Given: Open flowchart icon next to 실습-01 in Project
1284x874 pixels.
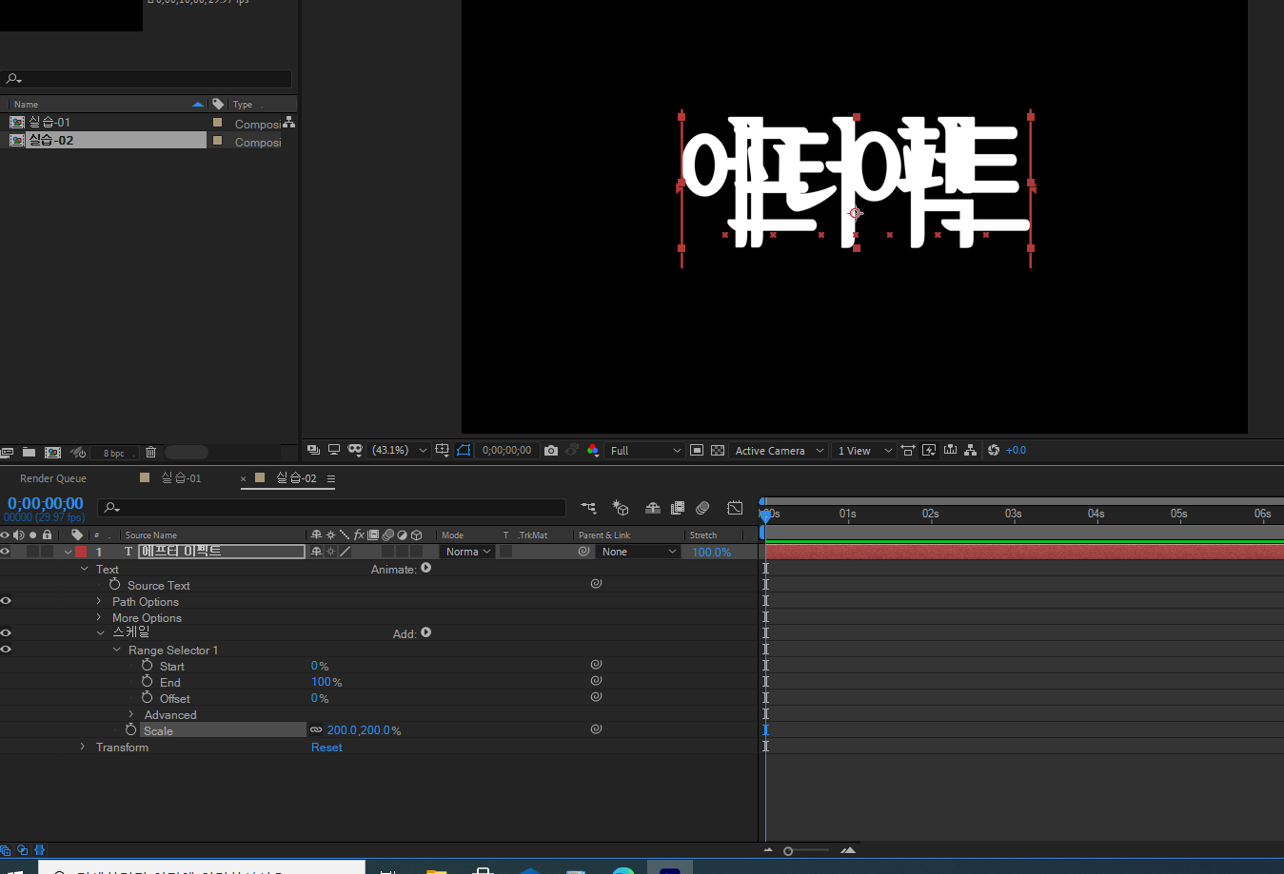Looking at the screenshot, I should pyautogui.click(x=288, y=123).
